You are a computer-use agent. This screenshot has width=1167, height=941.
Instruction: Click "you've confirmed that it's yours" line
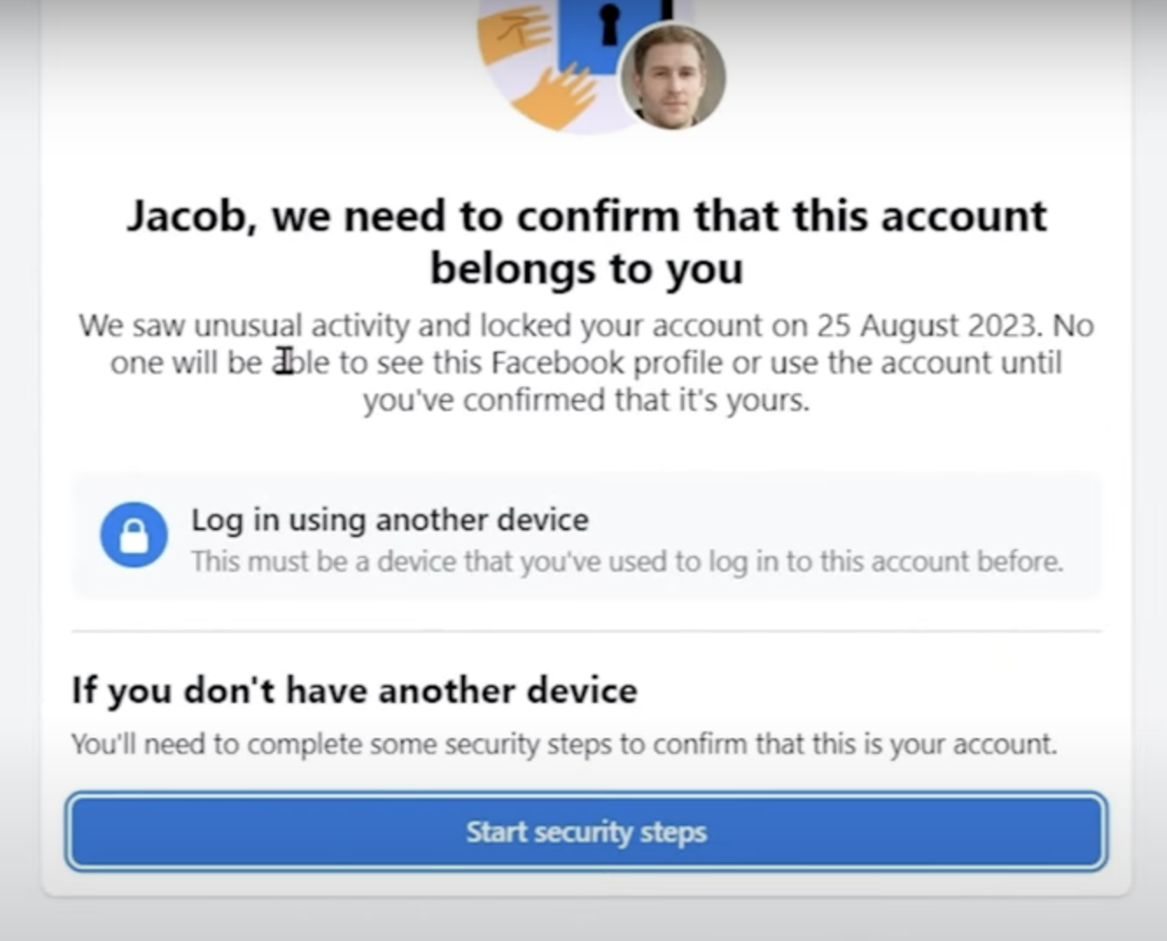[586, 401]
